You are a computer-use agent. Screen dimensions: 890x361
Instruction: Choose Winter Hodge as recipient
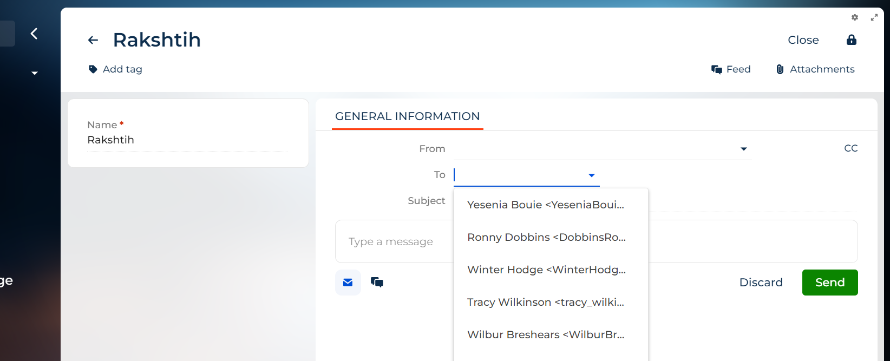click(551, 270)
